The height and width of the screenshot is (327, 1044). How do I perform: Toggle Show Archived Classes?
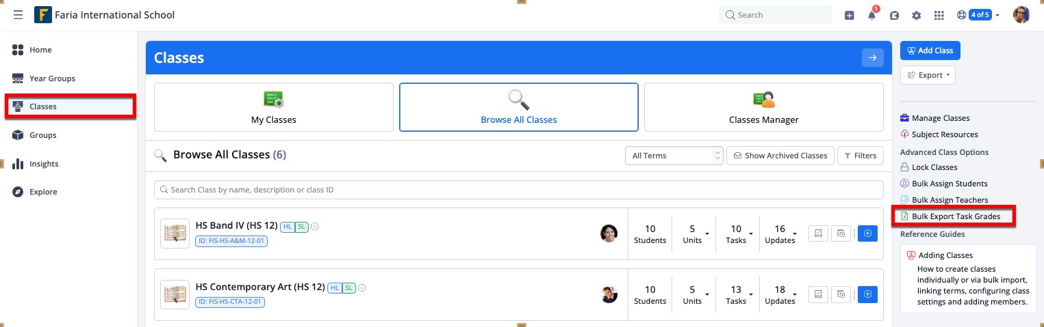[x=780, y=156]
